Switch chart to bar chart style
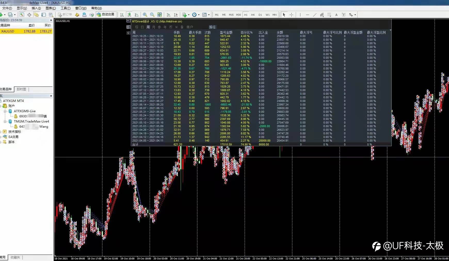This screenshot has height=261, width=449. click(122, 15)
